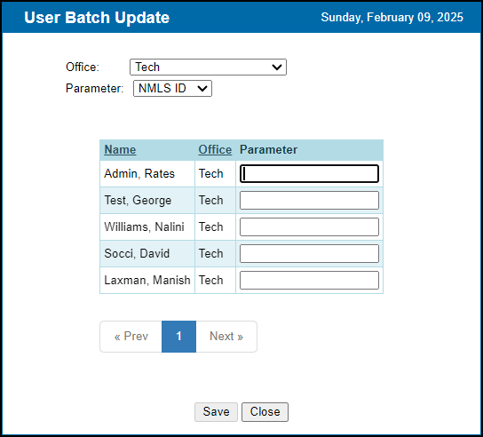483x437 pixels.
Task: Select the parameter input for Williams, Nalini
Action: click(x=309, y=226)
